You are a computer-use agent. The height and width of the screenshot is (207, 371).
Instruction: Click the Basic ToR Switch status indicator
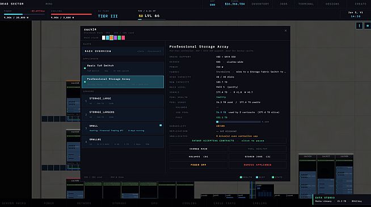85,68
